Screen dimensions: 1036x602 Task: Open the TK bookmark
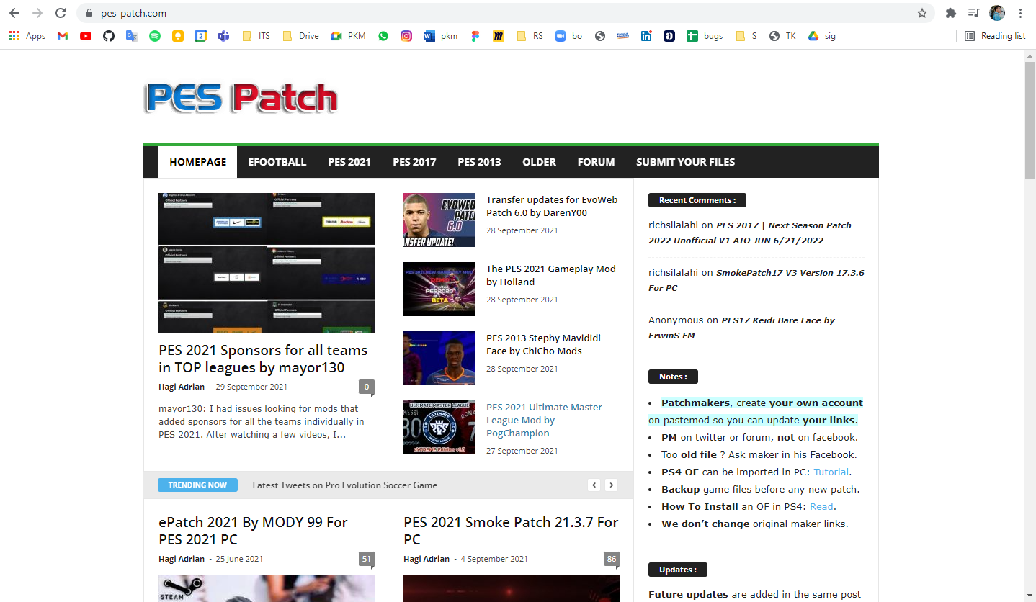point(783,36)
